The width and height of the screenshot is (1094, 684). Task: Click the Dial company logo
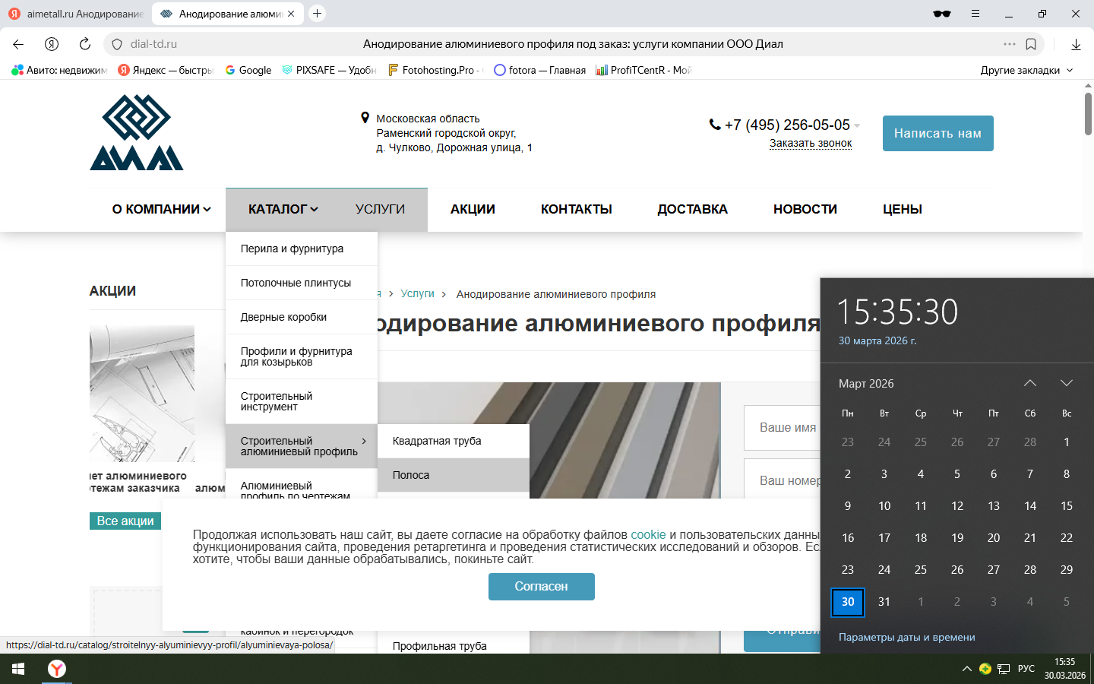[137, 132]
